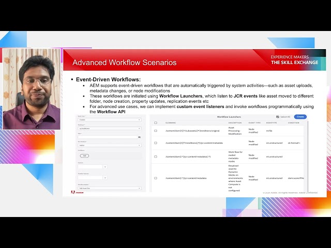
Task: Expand the Disabled Features dropdown chevron
Action: tap(105, 178)
